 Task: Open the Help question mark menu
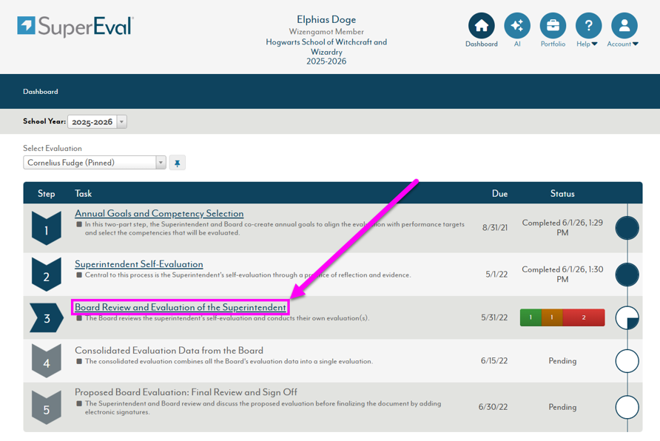coord(588,26)
